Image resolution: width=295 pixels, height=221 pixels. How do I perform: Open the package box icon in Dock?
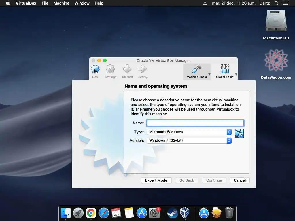point(217,213)
